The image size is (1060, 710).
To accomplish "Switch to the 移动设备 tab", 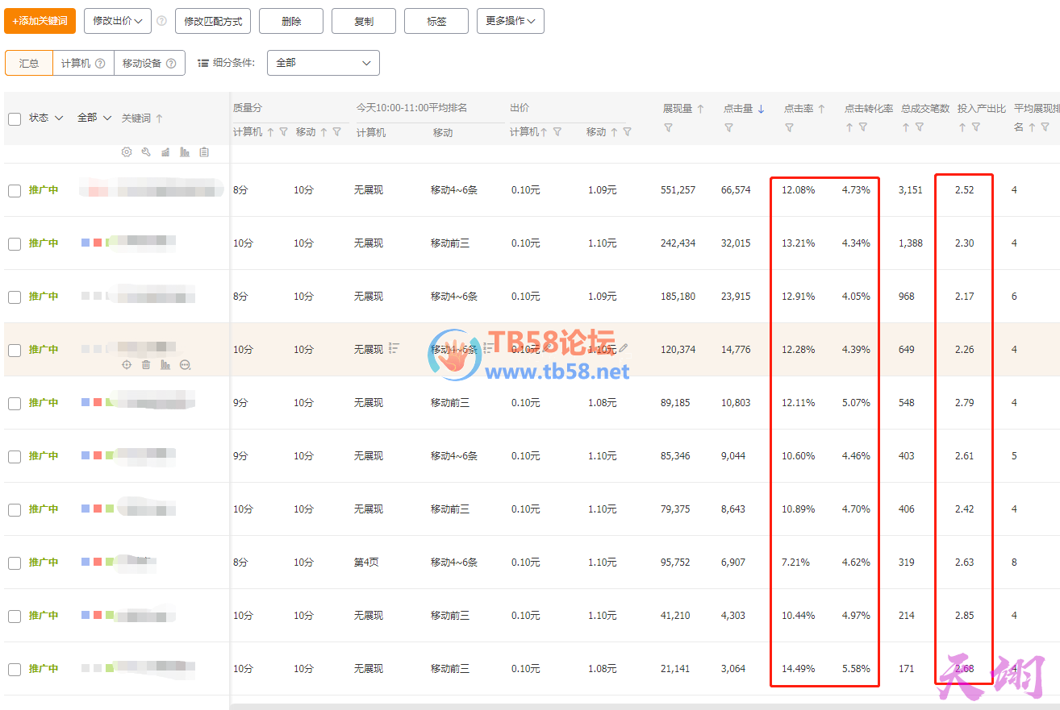I will tap(149, 63).
